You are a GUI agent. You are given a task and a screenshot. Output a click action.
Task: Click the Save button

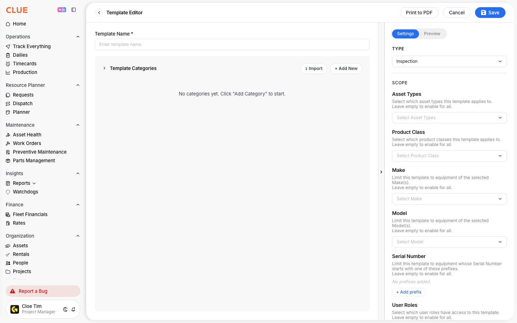point(490,13)
